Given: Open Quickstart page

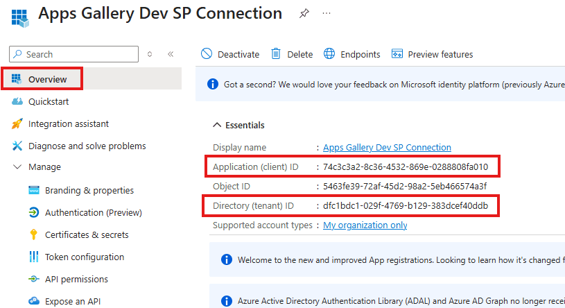Looking at the screenshot, I should 49,102.
